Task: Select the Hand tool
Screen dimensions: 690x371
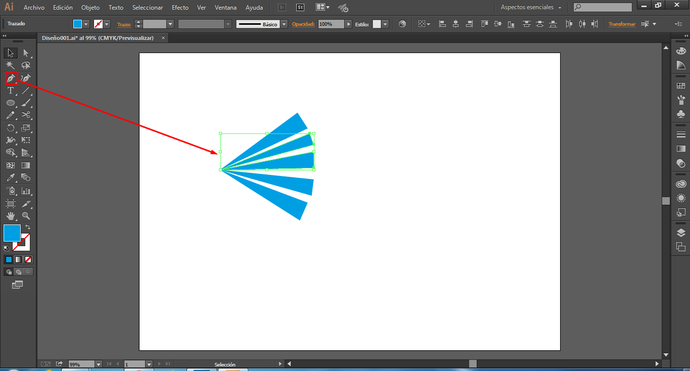Action: tap(11, 216)
